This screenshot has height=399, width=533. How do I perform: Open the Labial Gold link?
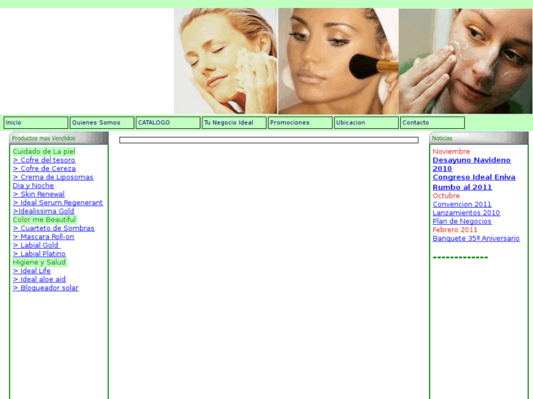[x=37, y=245]
